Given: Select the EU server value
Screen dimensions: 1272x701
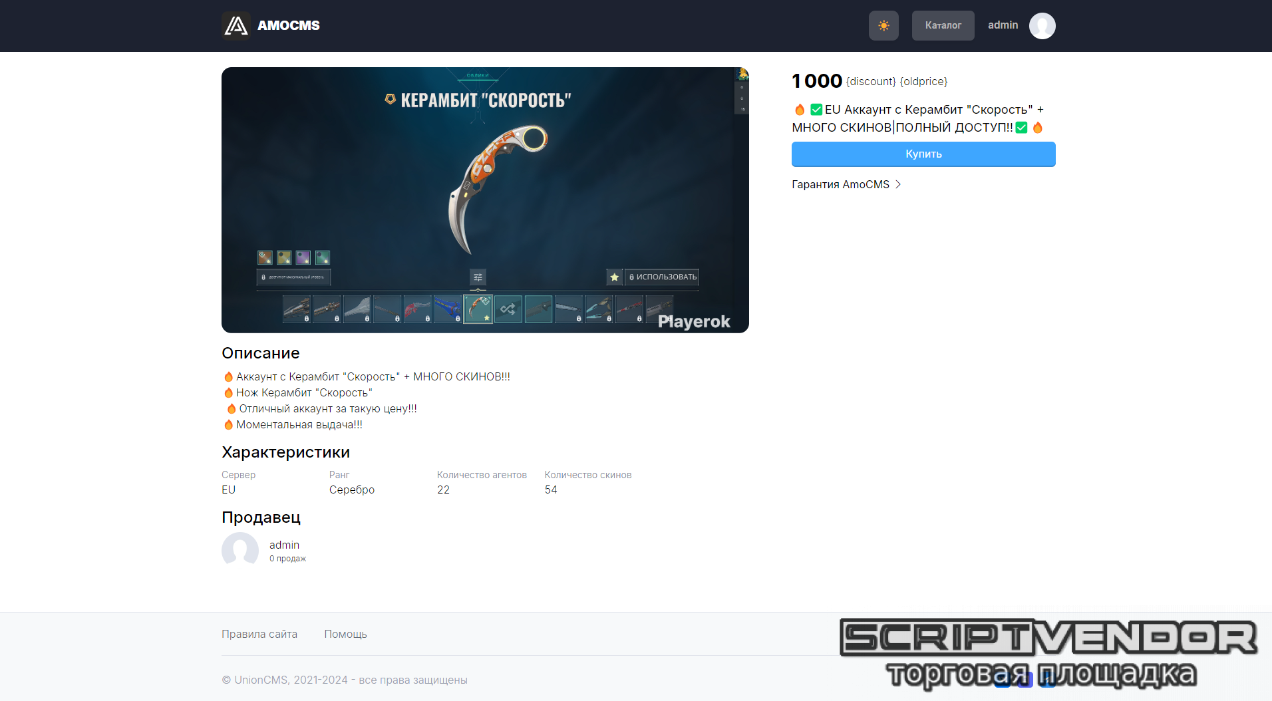Looking at the screenshot, I should click(228, 490).
